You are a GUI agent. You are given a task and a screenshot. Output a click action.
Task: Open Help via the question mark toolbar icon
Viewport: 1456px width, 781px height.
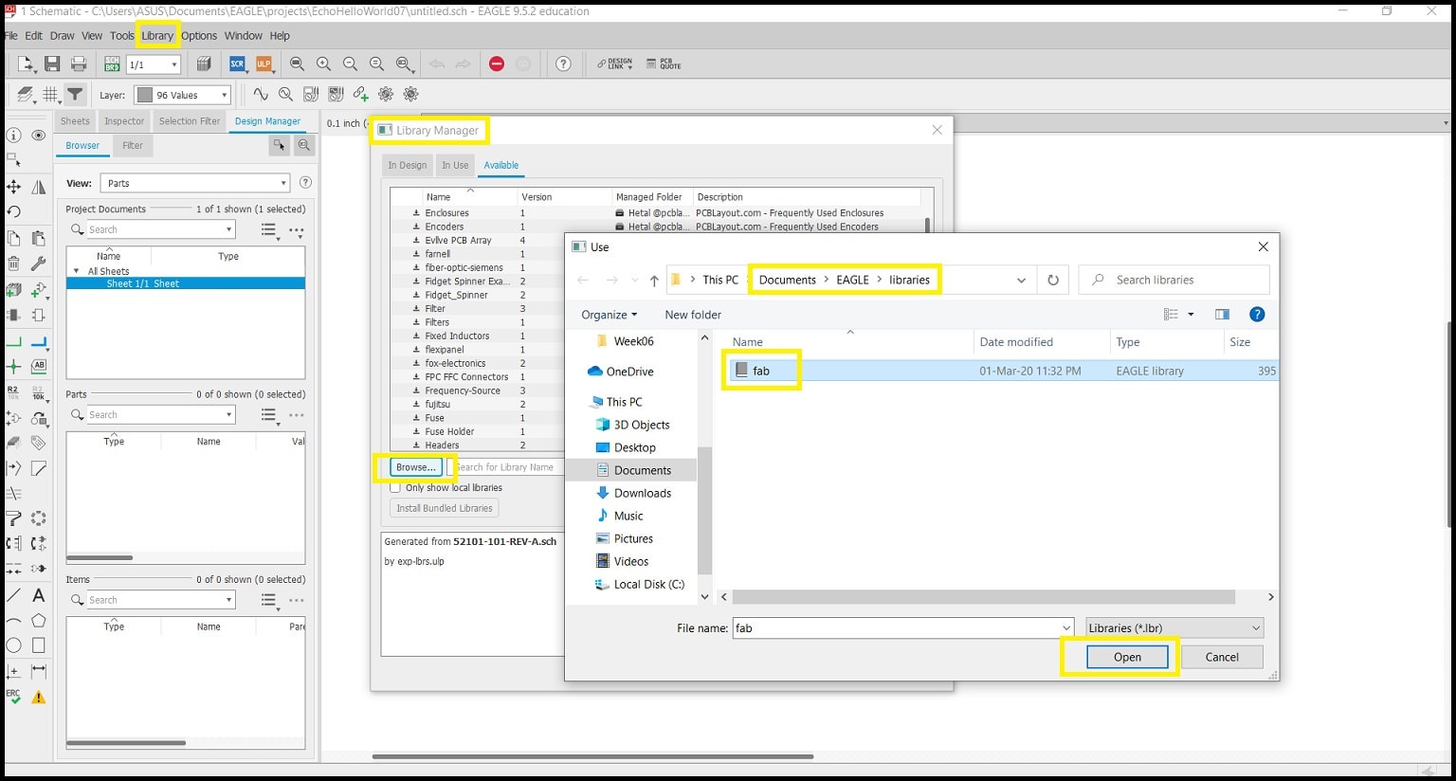(563, 64)
